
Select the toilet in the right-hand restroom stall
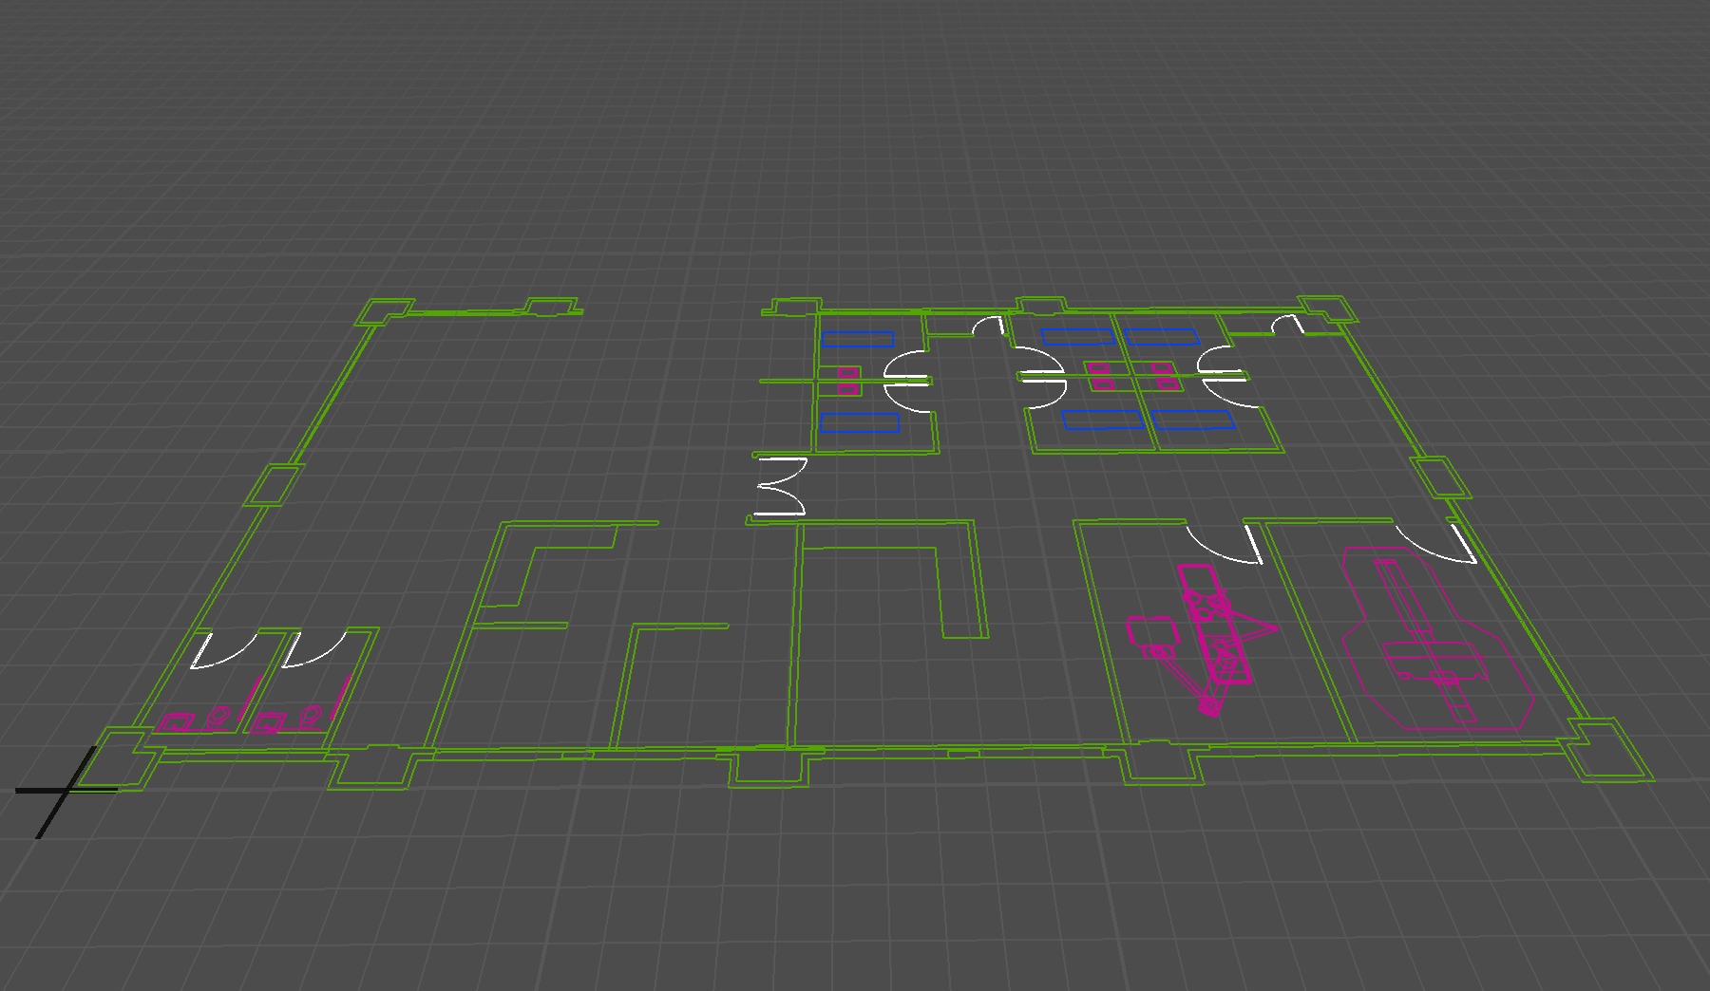tap(310, 717)
